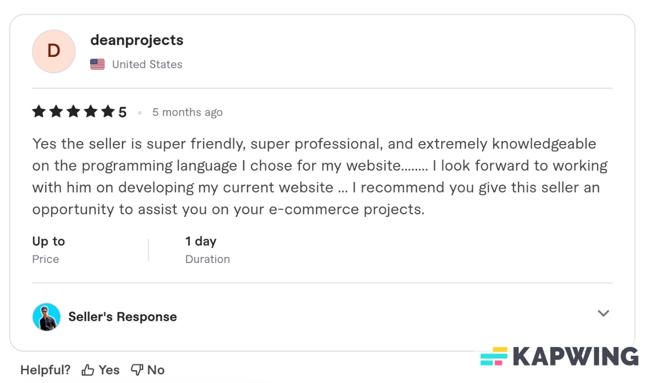656x383 pixels.
Task: Click the 5 months ago timestamp
Action: tap(188, 112)
